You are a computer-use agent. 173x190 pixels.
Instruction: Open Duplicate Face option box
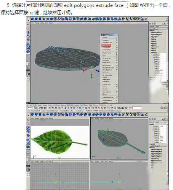(117, 85)
